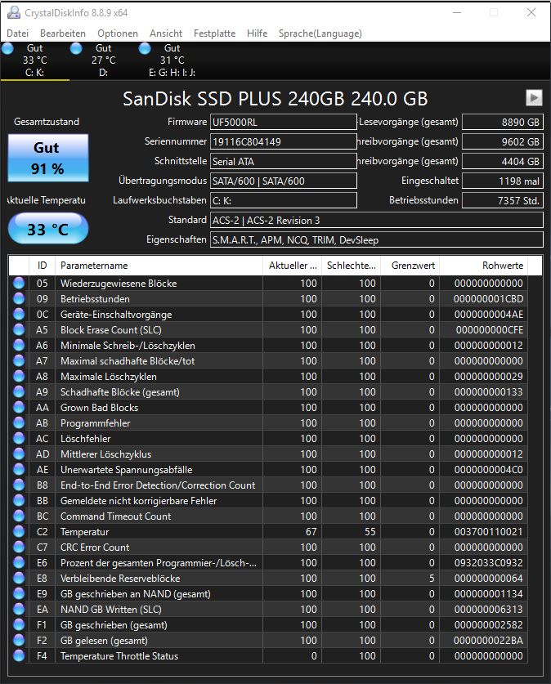This screenshot has height=684, width=551.
Task: Click status orb of GB geschrieben (gesamt) row
Action: (x=19, y=624)
